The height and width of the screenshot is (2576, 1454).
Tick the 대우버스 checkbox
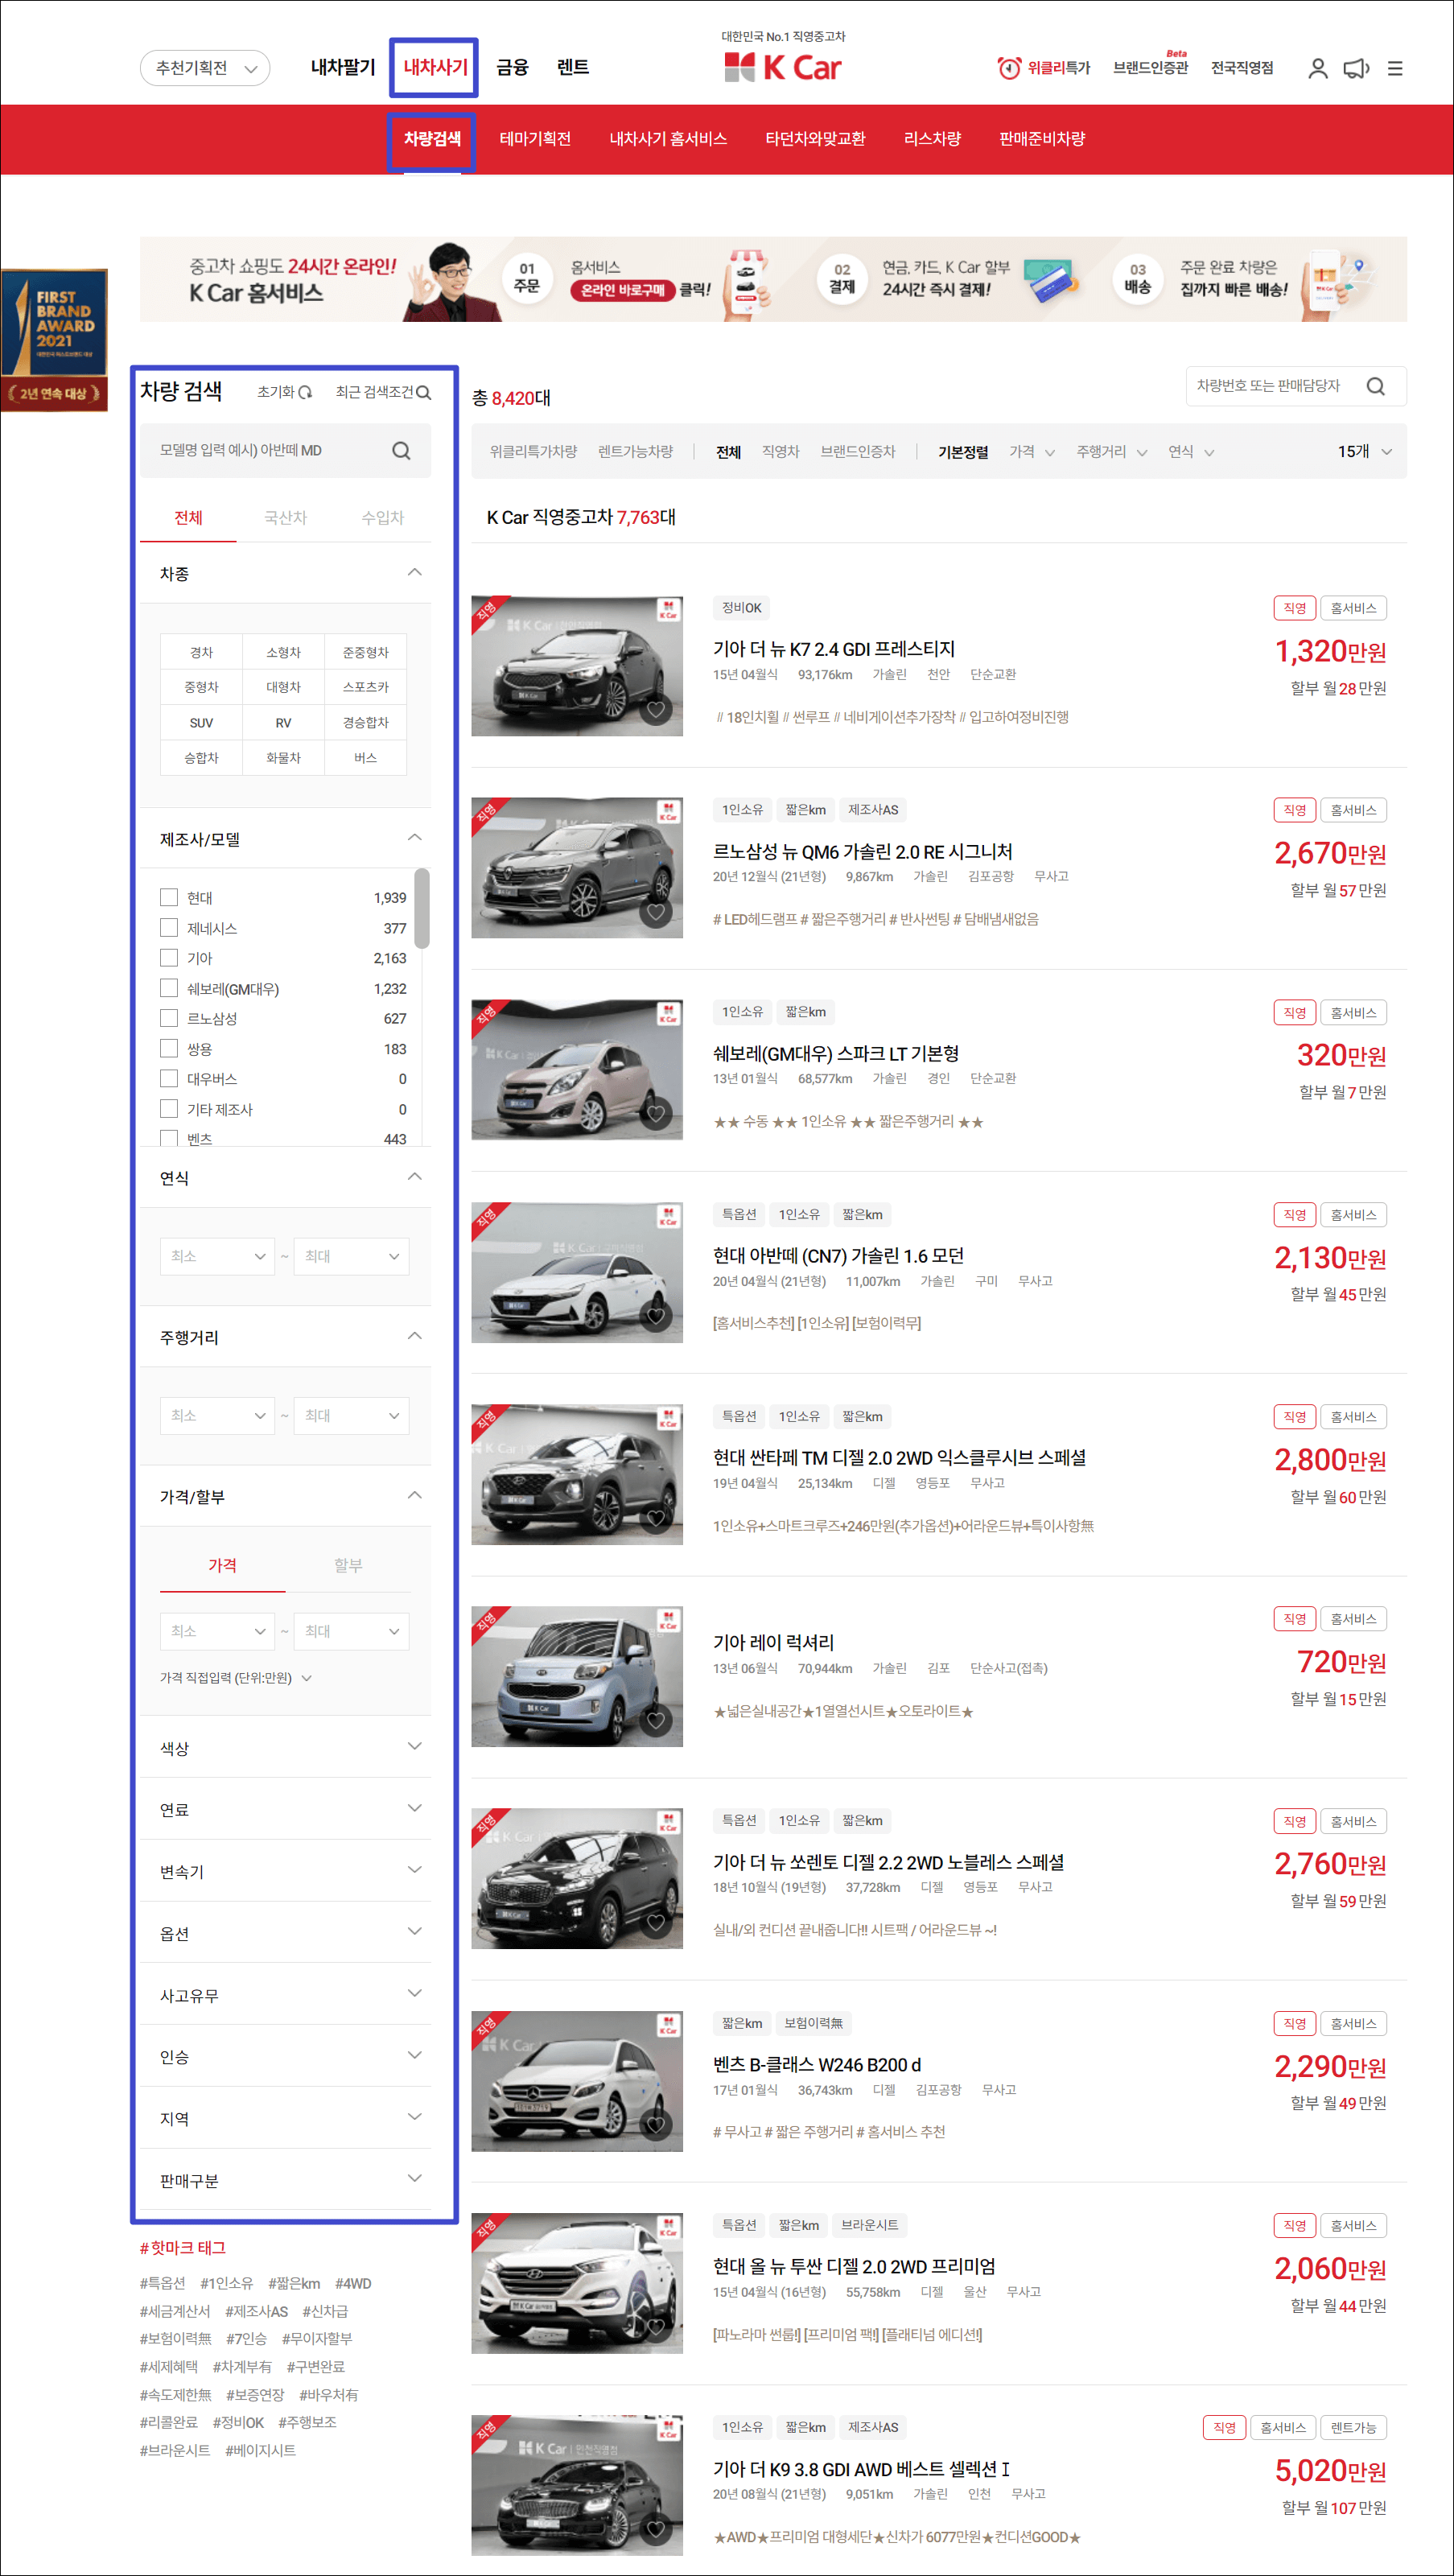tap(169, 1078)
